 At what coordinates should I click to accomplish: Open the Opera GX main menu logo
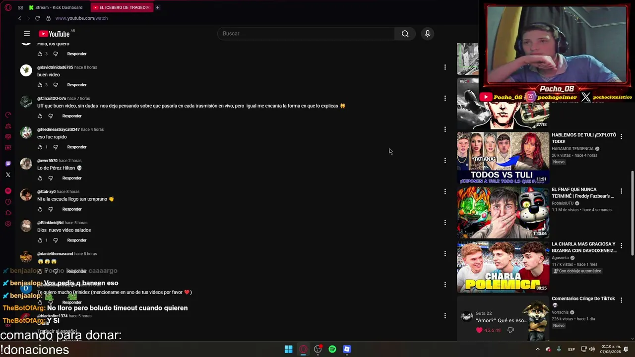[8, 7]
